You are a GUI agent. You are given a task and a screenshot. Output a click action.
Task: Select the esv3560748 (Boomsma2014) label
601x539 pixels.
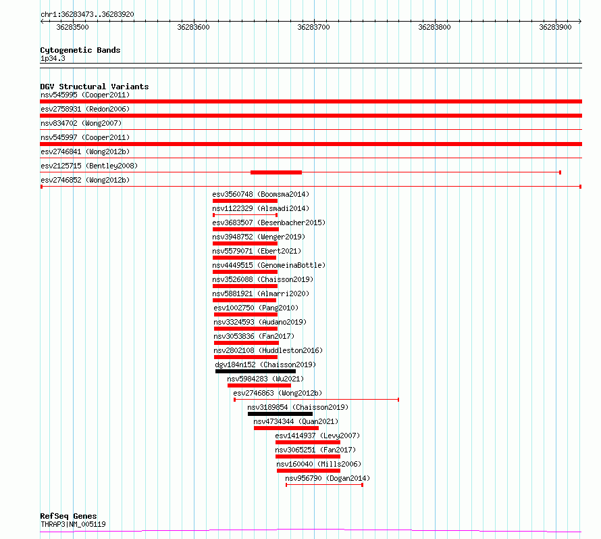pyautogui.click(x=261, y=194)
